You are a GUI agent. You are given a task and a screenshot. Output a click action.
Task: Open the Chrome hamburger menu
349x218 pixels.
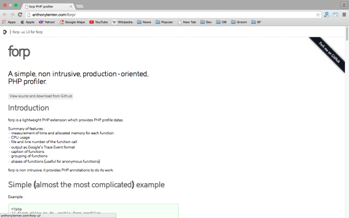(344, 15)
